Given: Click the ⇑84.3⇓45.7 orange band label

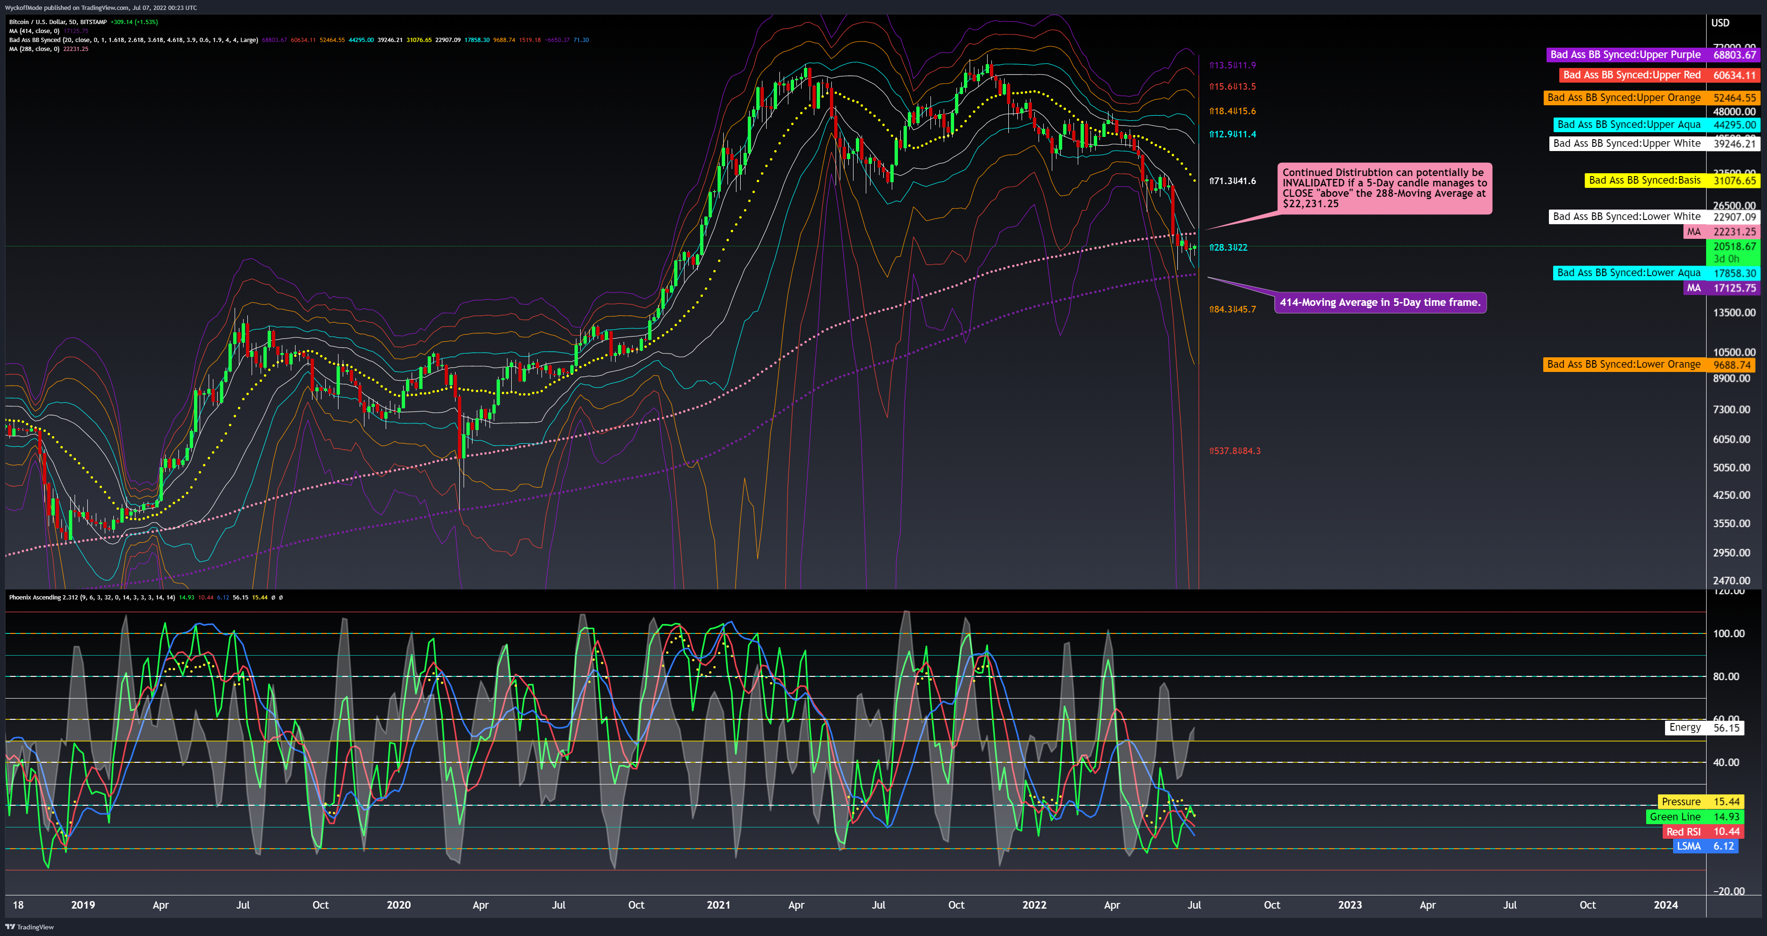Looking at the screenshot, I should (x=1232, y=309).
